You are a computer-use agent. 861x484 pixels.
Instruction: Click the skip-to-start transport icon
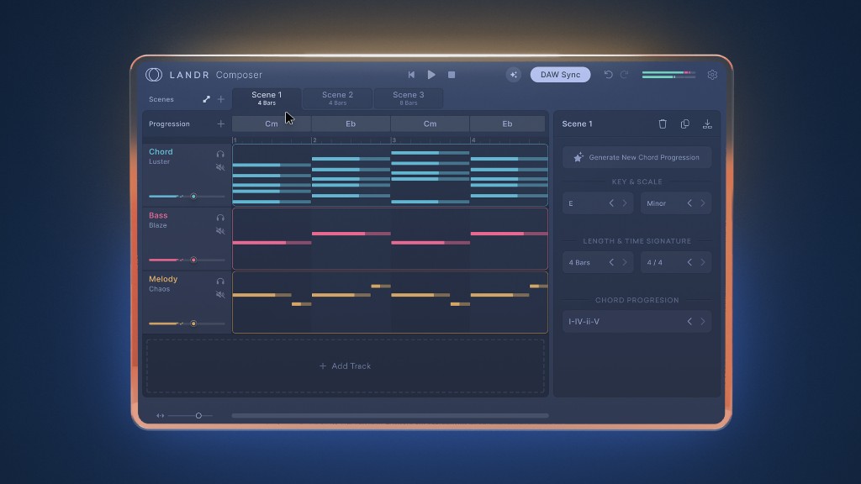(x=411, y=75)
